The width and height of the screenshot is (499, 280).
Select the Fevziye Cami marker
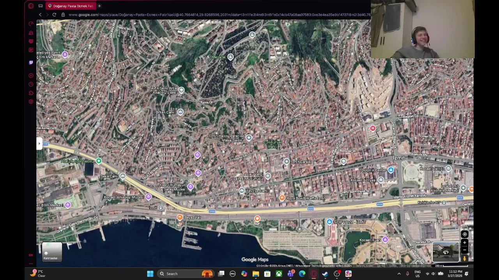[242, 191]
